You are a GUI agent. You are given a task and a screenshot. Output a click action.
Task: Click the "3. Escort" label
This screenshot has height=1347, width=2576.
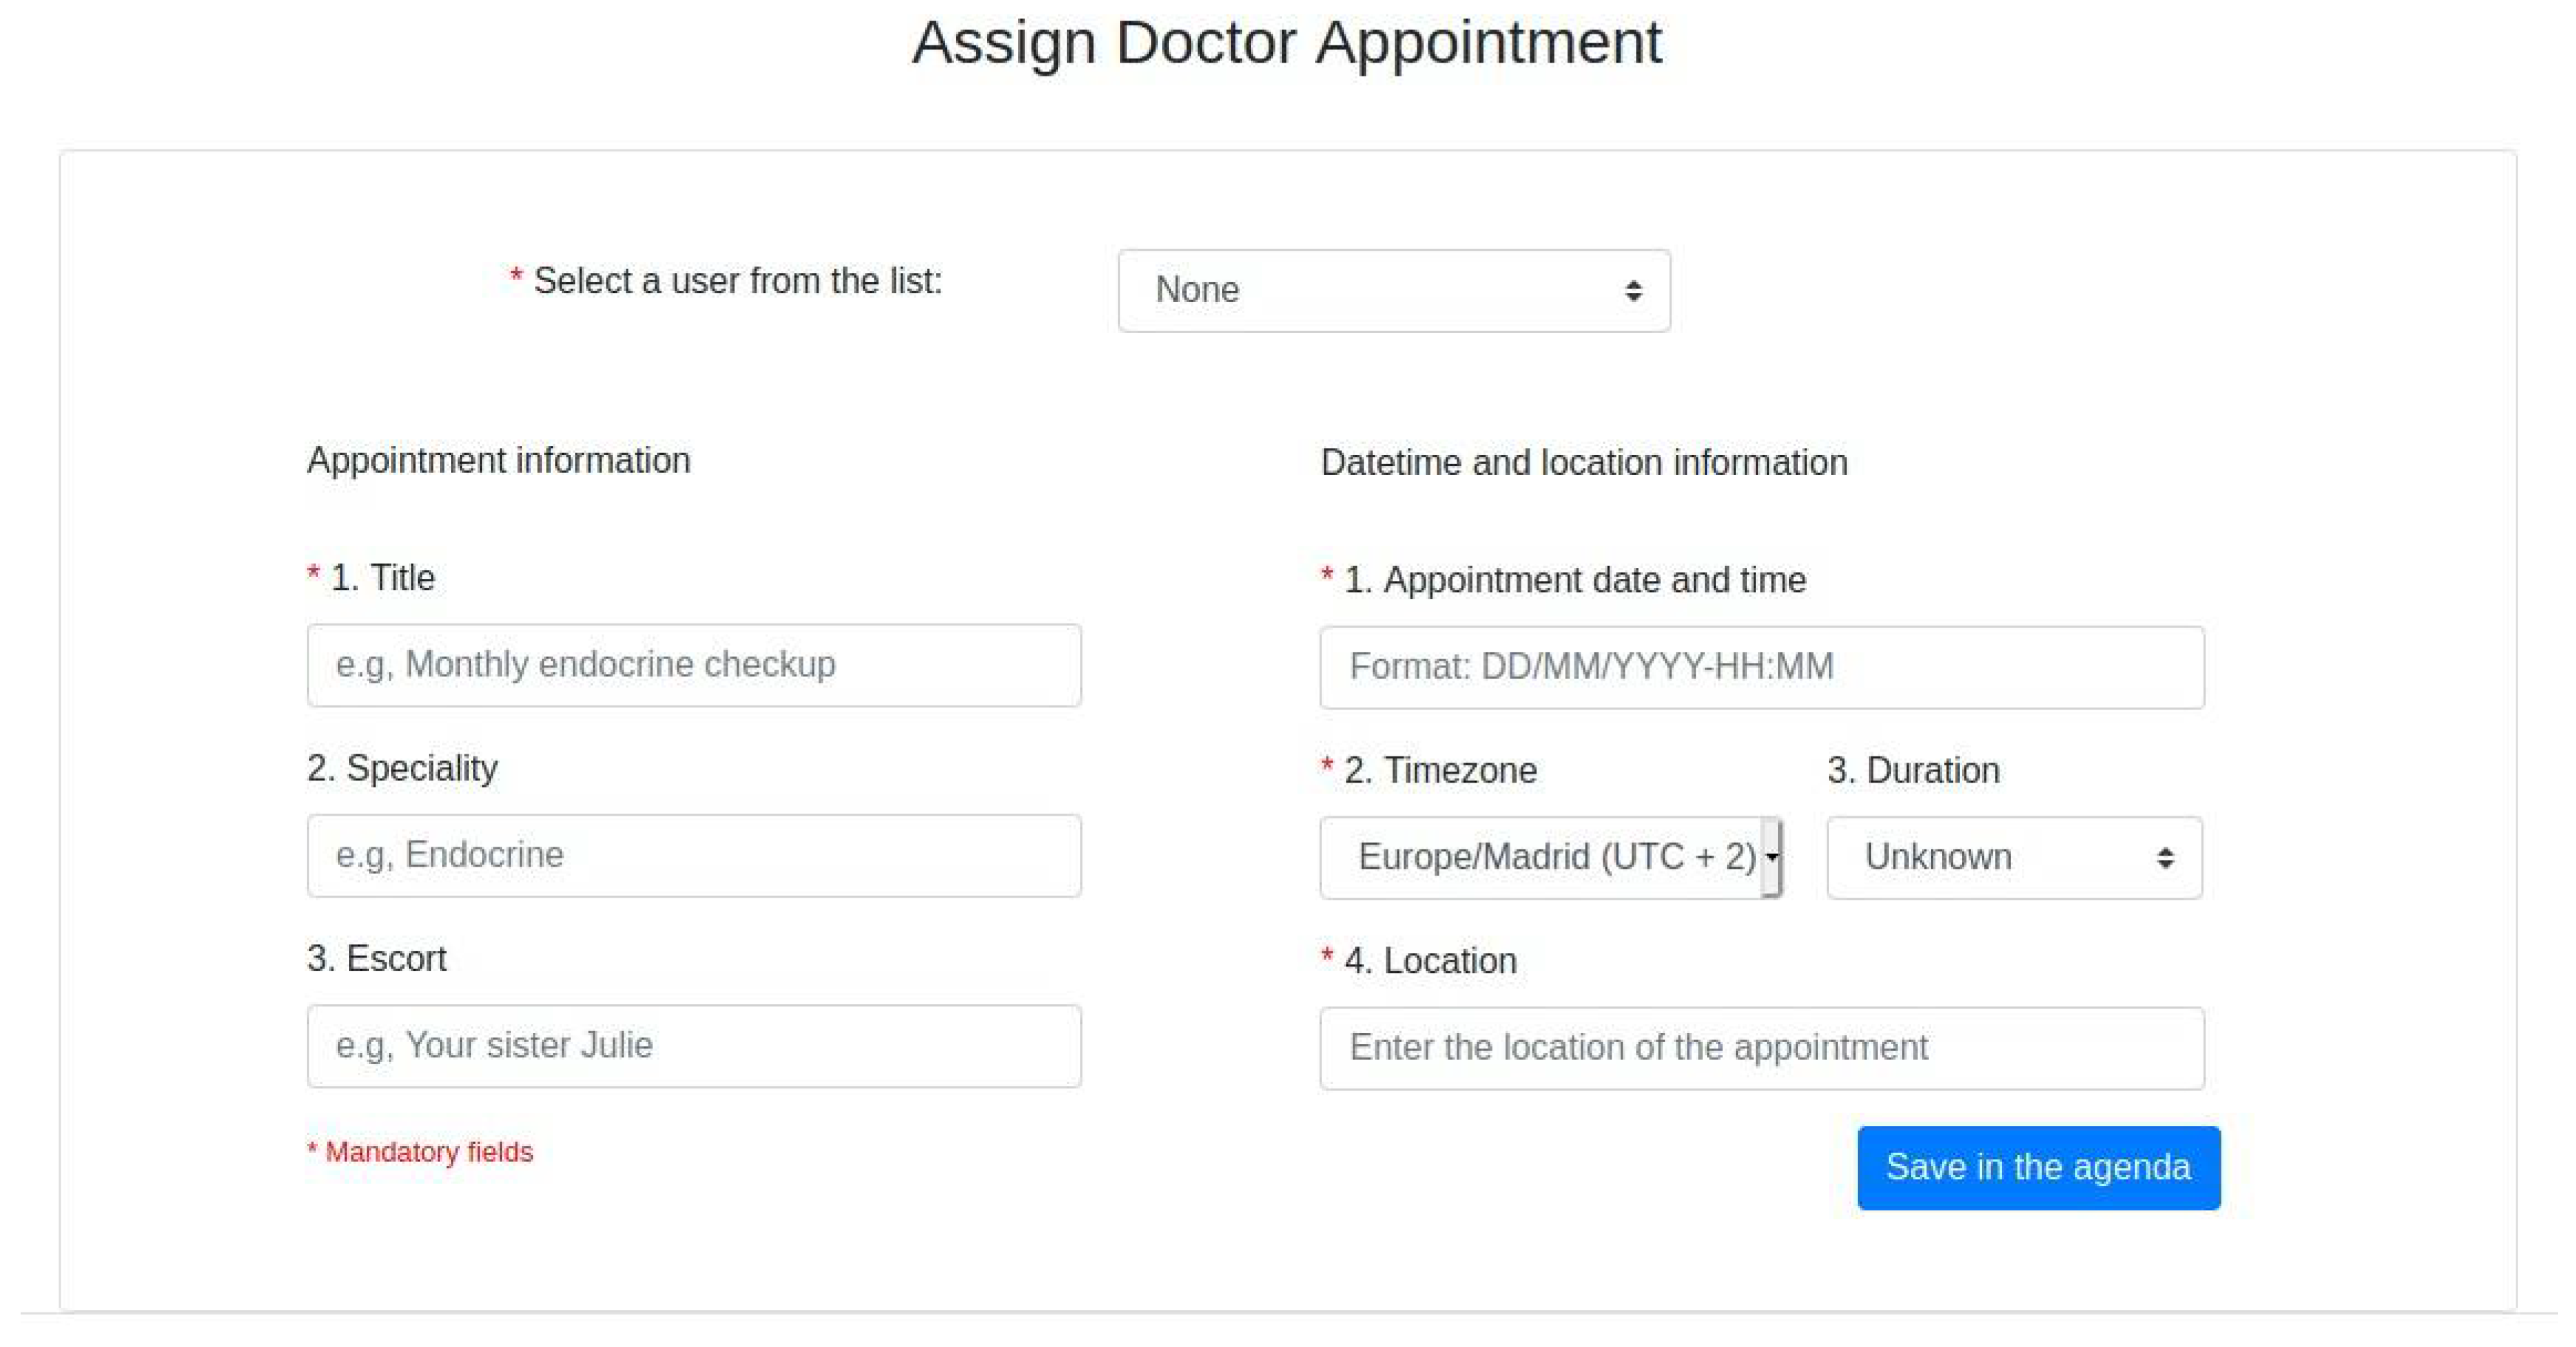pos(376,959)
